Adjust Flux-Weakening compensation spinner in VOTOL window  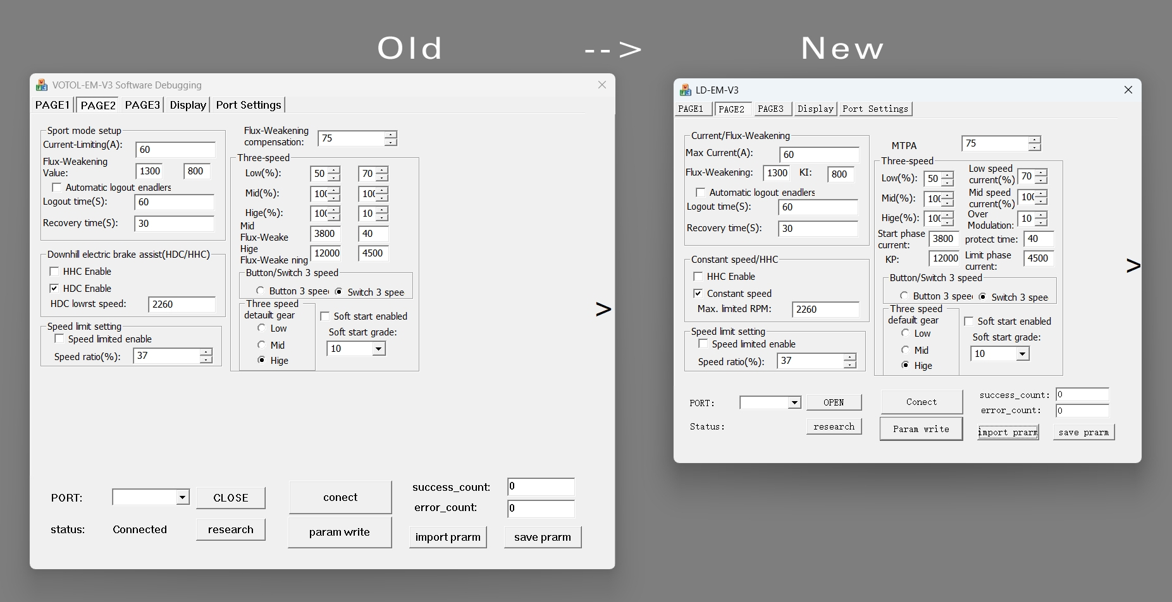pos(391,138)
